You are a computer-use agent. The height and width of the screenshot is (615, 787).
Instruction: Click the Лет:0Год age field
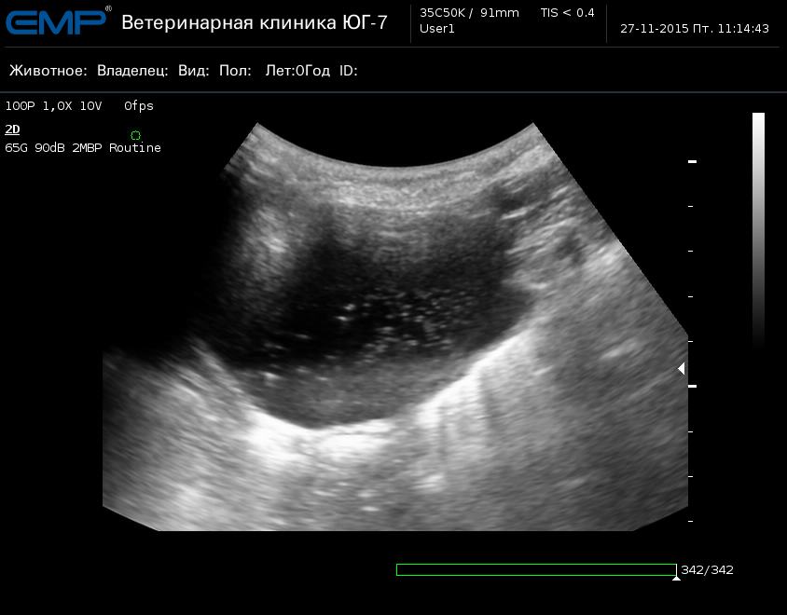pos(297,71)
